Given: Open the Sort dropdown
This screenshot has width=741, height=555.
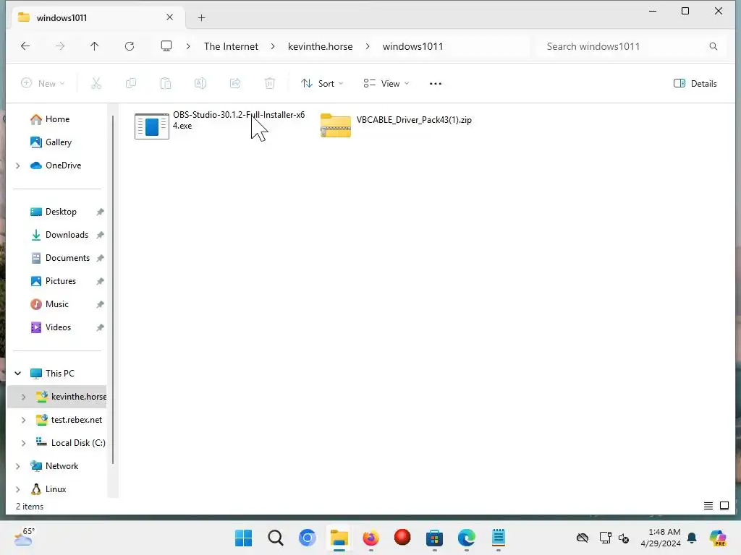Looking at the screenshot, I should tap(322, 84).
